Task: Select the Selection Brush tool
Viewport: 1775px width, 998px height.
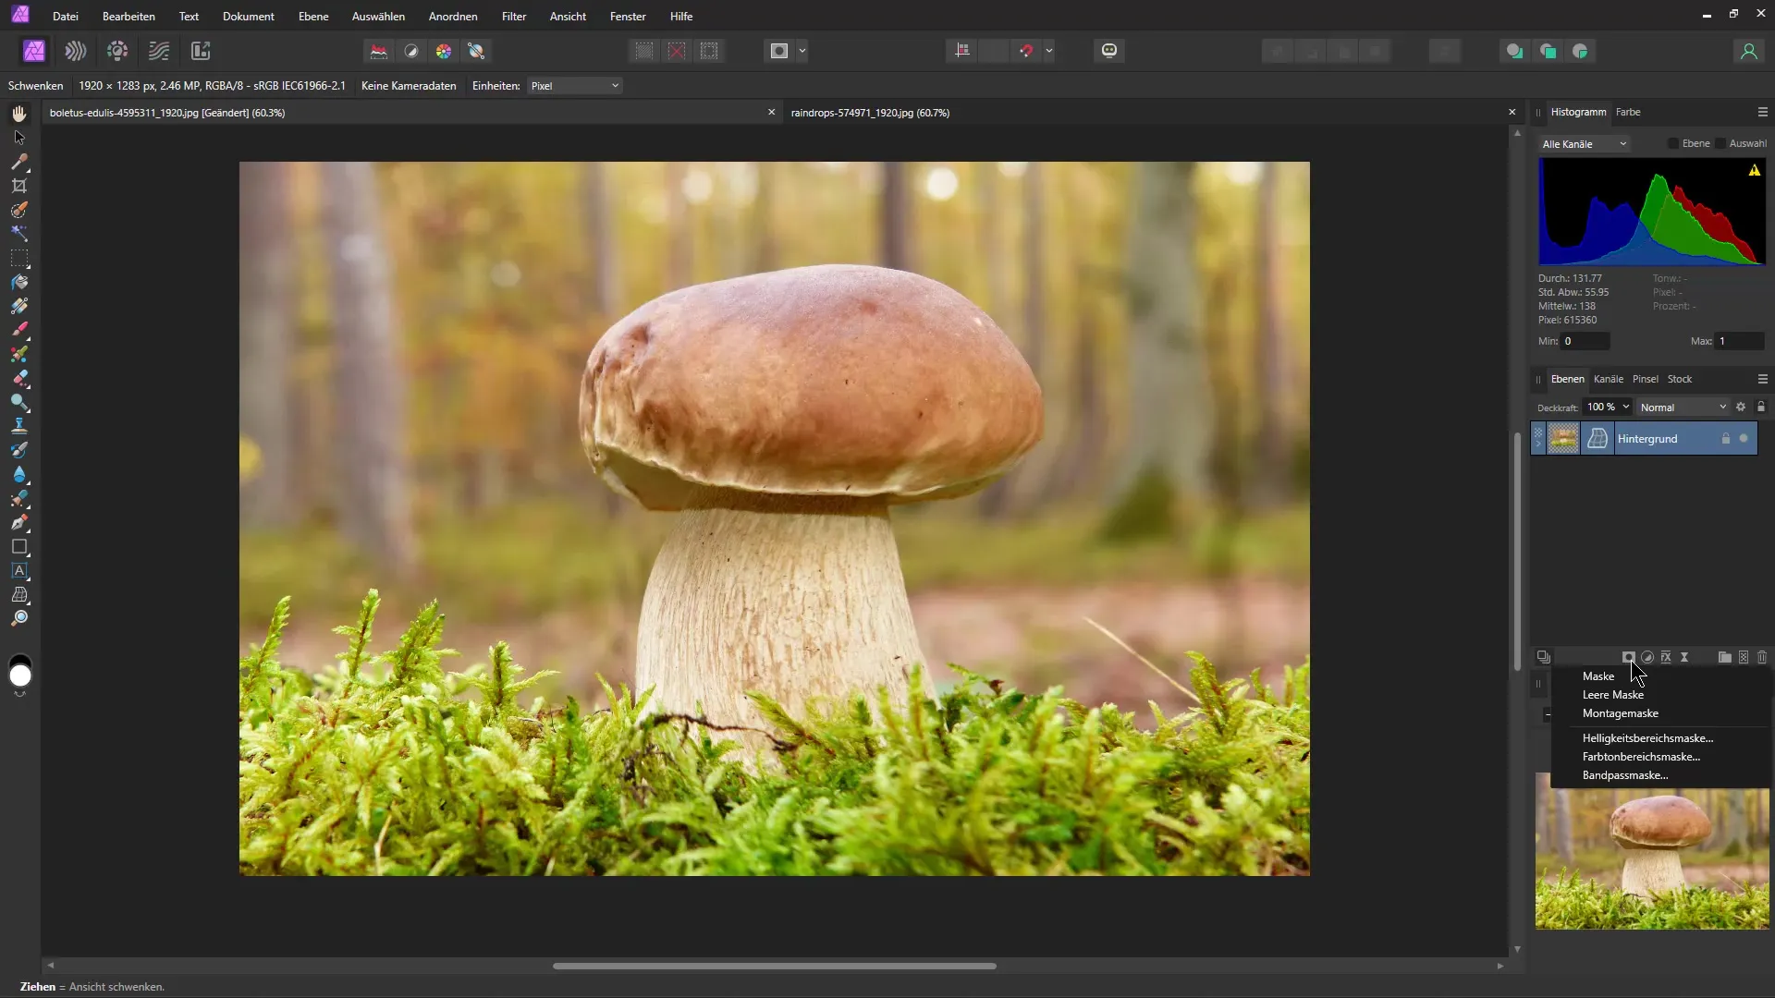Action: click(x=19, y=210)
